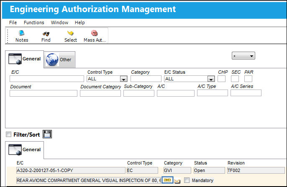The width and height of the screenshot is (287, 187).
Task: Click the Find binoculars icon
Action: [x=46, y=34]
